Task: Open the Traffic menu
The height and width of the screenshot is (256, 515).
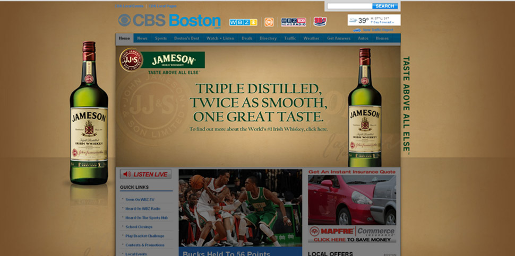Action: 290,38
